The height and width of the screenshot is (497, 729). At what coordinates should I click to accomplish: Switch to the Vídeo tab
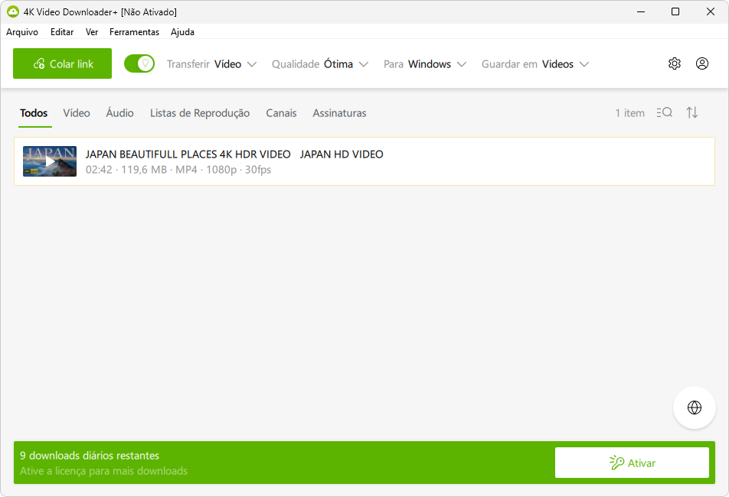coord(77,112)
